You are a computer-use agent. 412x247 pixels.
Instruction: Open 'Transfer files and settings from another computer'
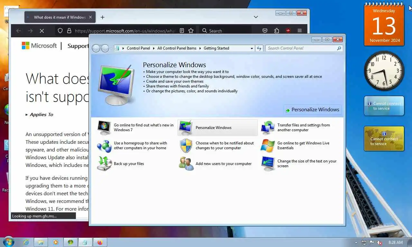pyautogui.click(x=304, y=128)
